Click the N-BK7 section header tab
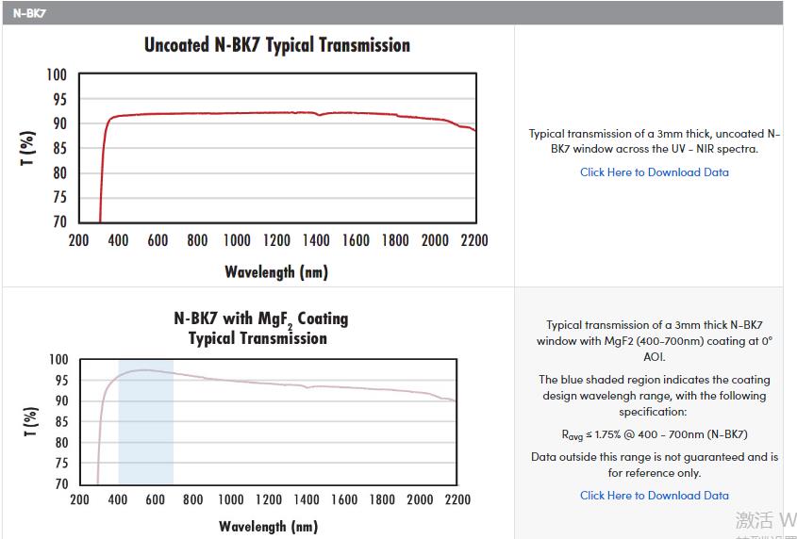 click(x=30, y=13)
